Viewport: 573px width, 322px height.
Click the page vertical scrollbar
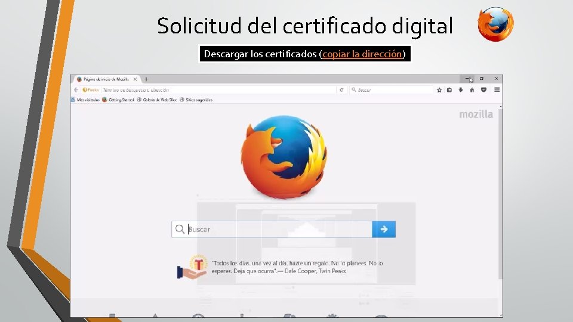[x=500, y=193]
